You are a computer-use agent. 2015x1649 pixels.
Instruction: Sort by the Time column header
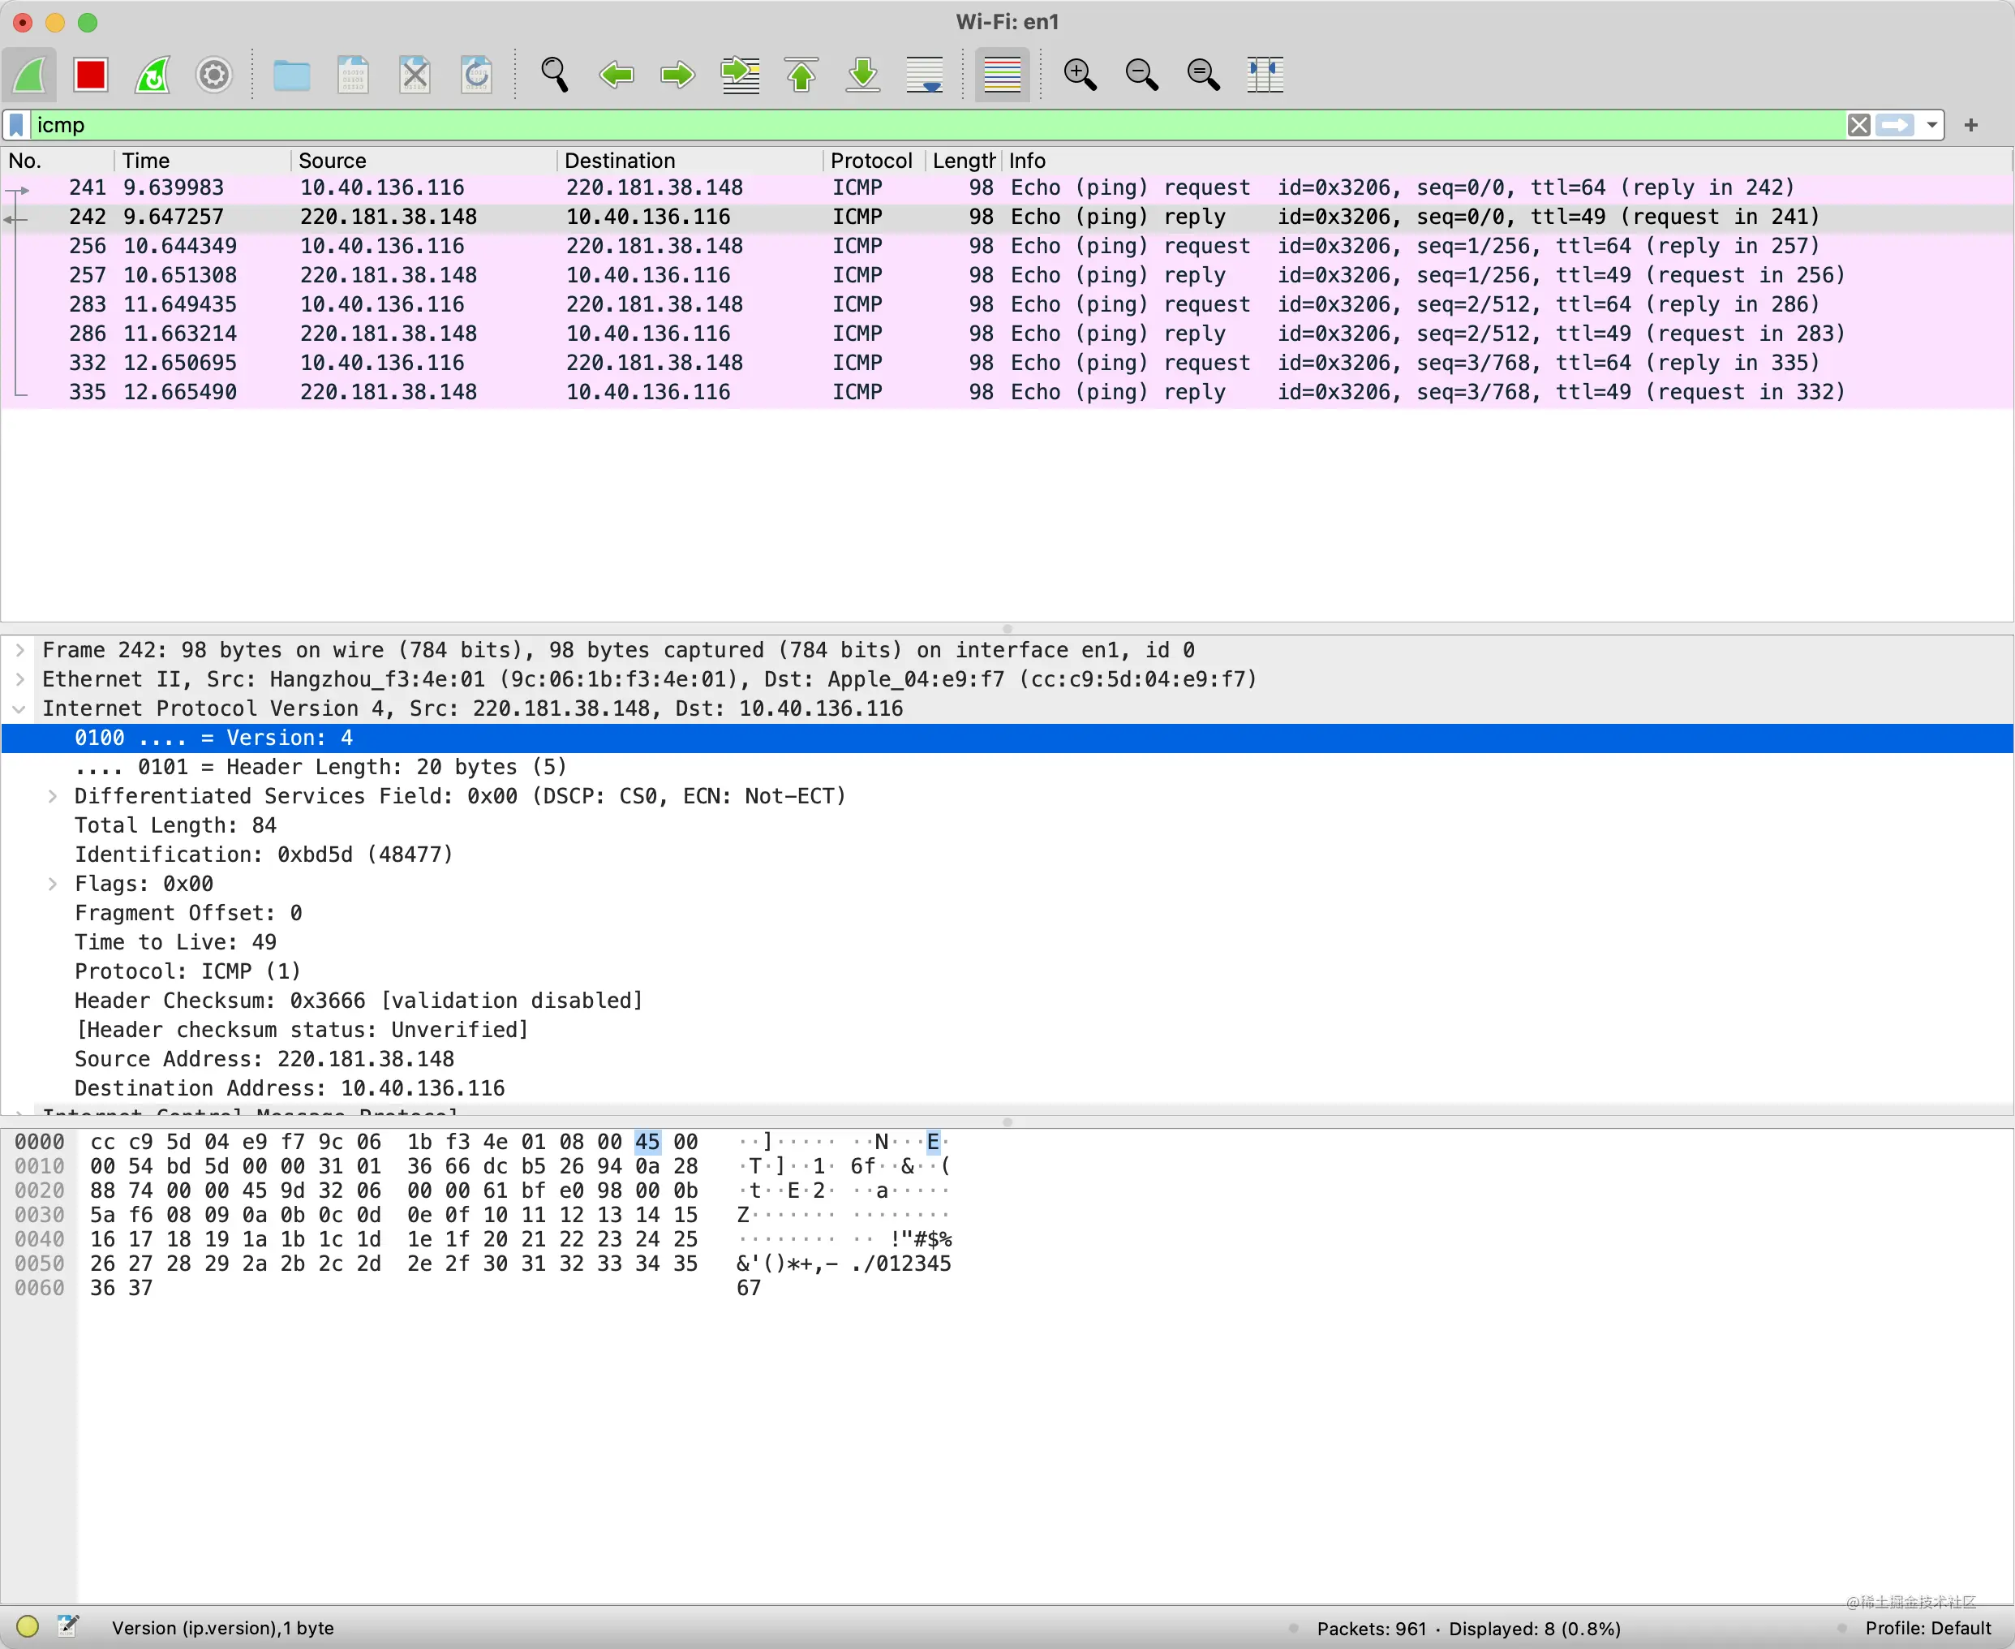click(x=202, y=161)
